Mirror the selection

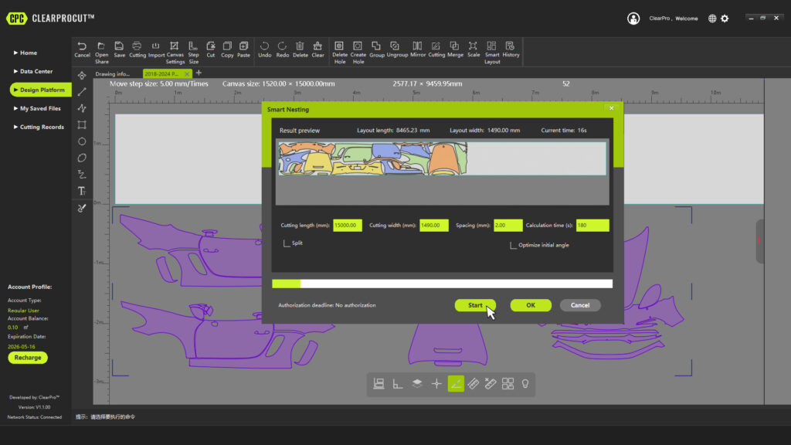coord(417,49)
